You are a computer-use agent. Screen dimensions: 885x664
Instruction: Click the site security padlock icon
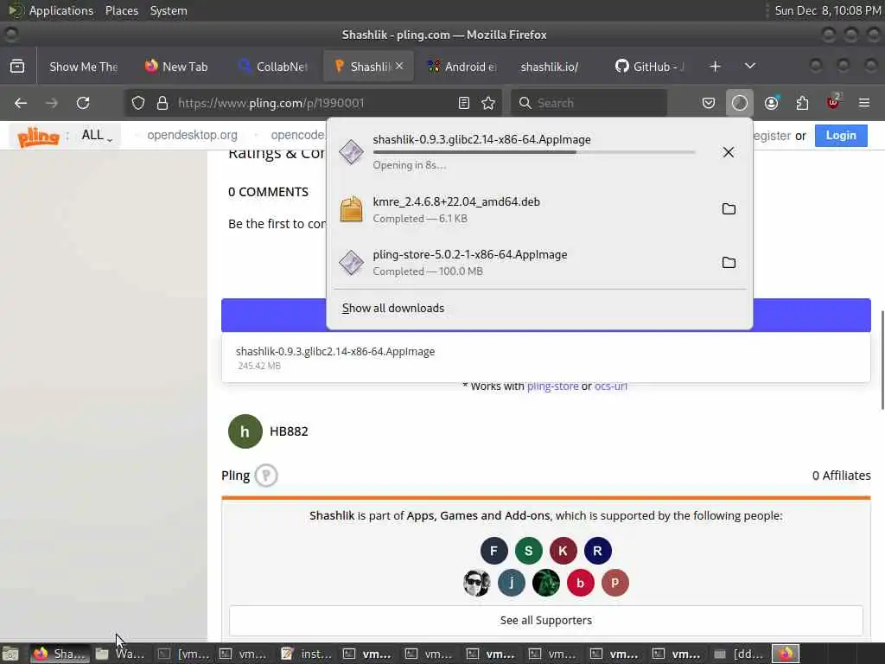pos(162,103)
